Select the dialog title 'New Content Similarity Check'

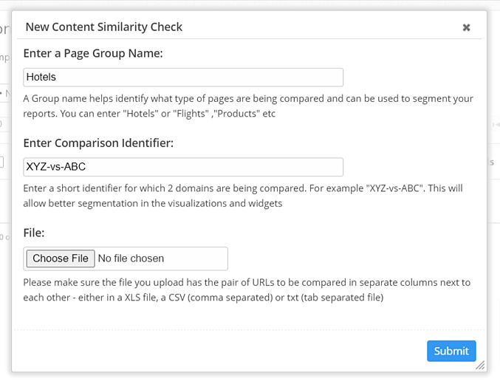(x=104, y=27)
